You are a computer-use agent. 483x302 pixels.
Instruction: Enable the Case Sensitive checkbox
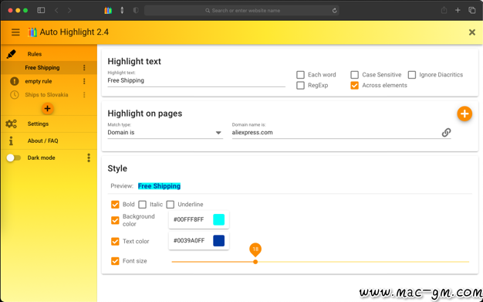pyautogui.click(x=355, y=75)
